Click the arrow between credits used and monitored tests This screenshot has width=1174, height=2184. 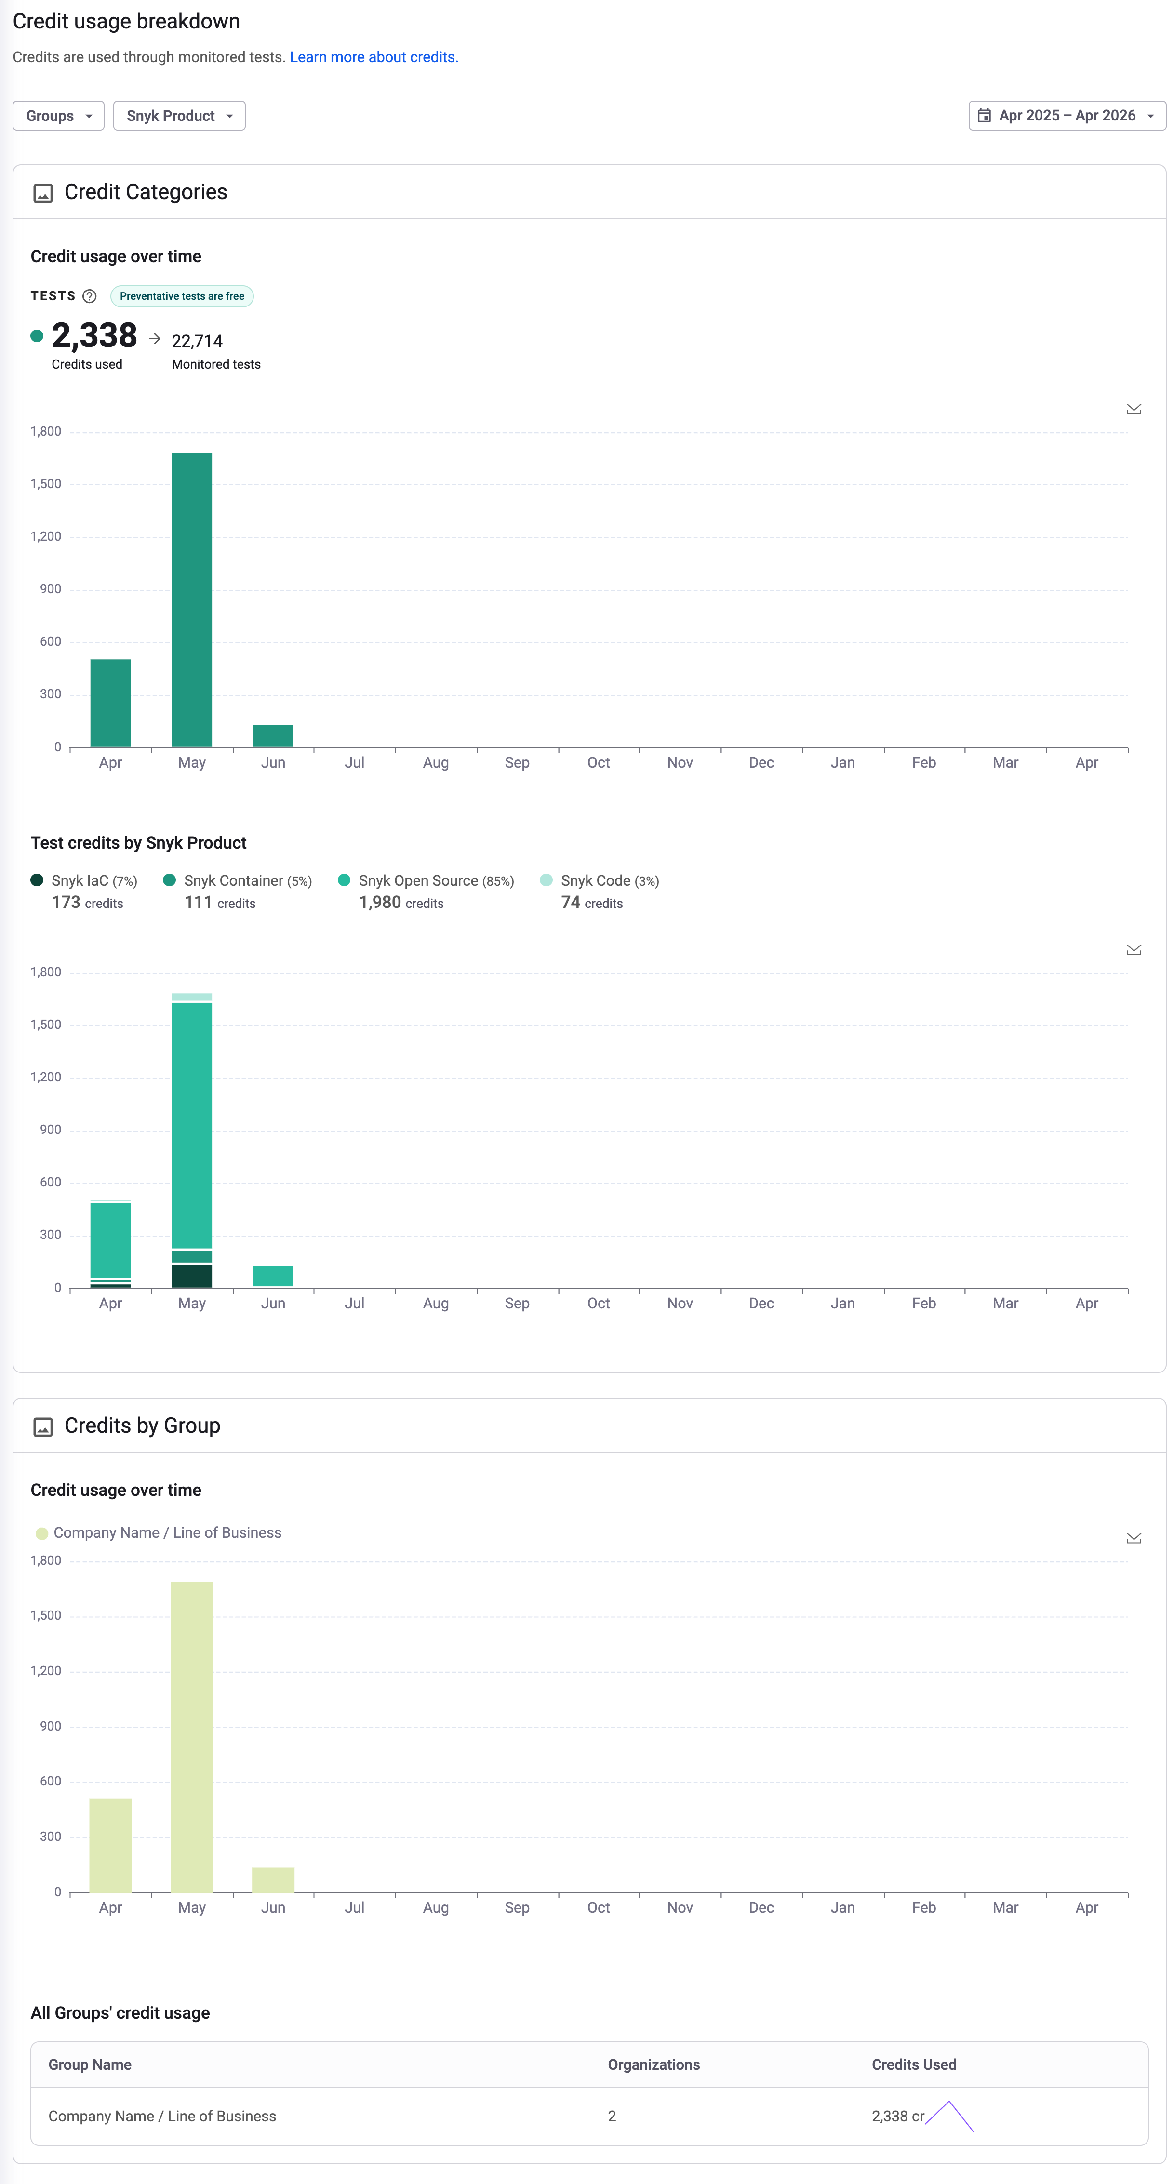coord(154,338)
